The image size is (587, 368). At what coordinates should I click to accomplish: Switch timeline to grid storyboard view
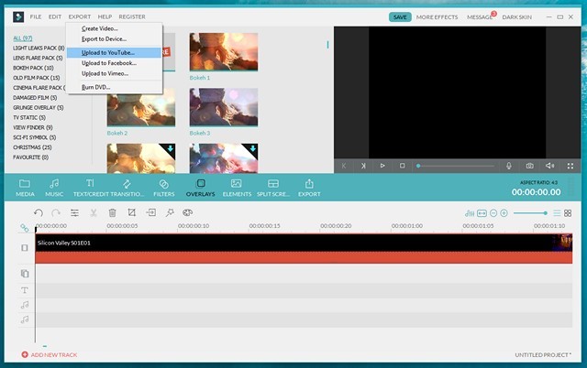[568, 213]
